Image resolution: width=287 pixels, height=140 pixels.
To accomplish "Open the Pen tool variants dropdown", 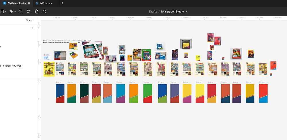I will [15, 11].
